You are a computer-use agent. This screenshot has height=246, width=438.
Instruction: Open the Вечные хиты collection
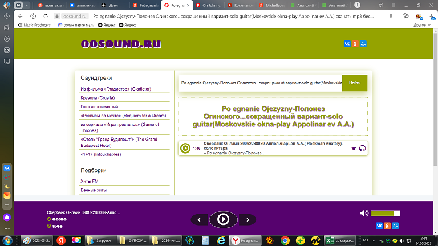94,190
